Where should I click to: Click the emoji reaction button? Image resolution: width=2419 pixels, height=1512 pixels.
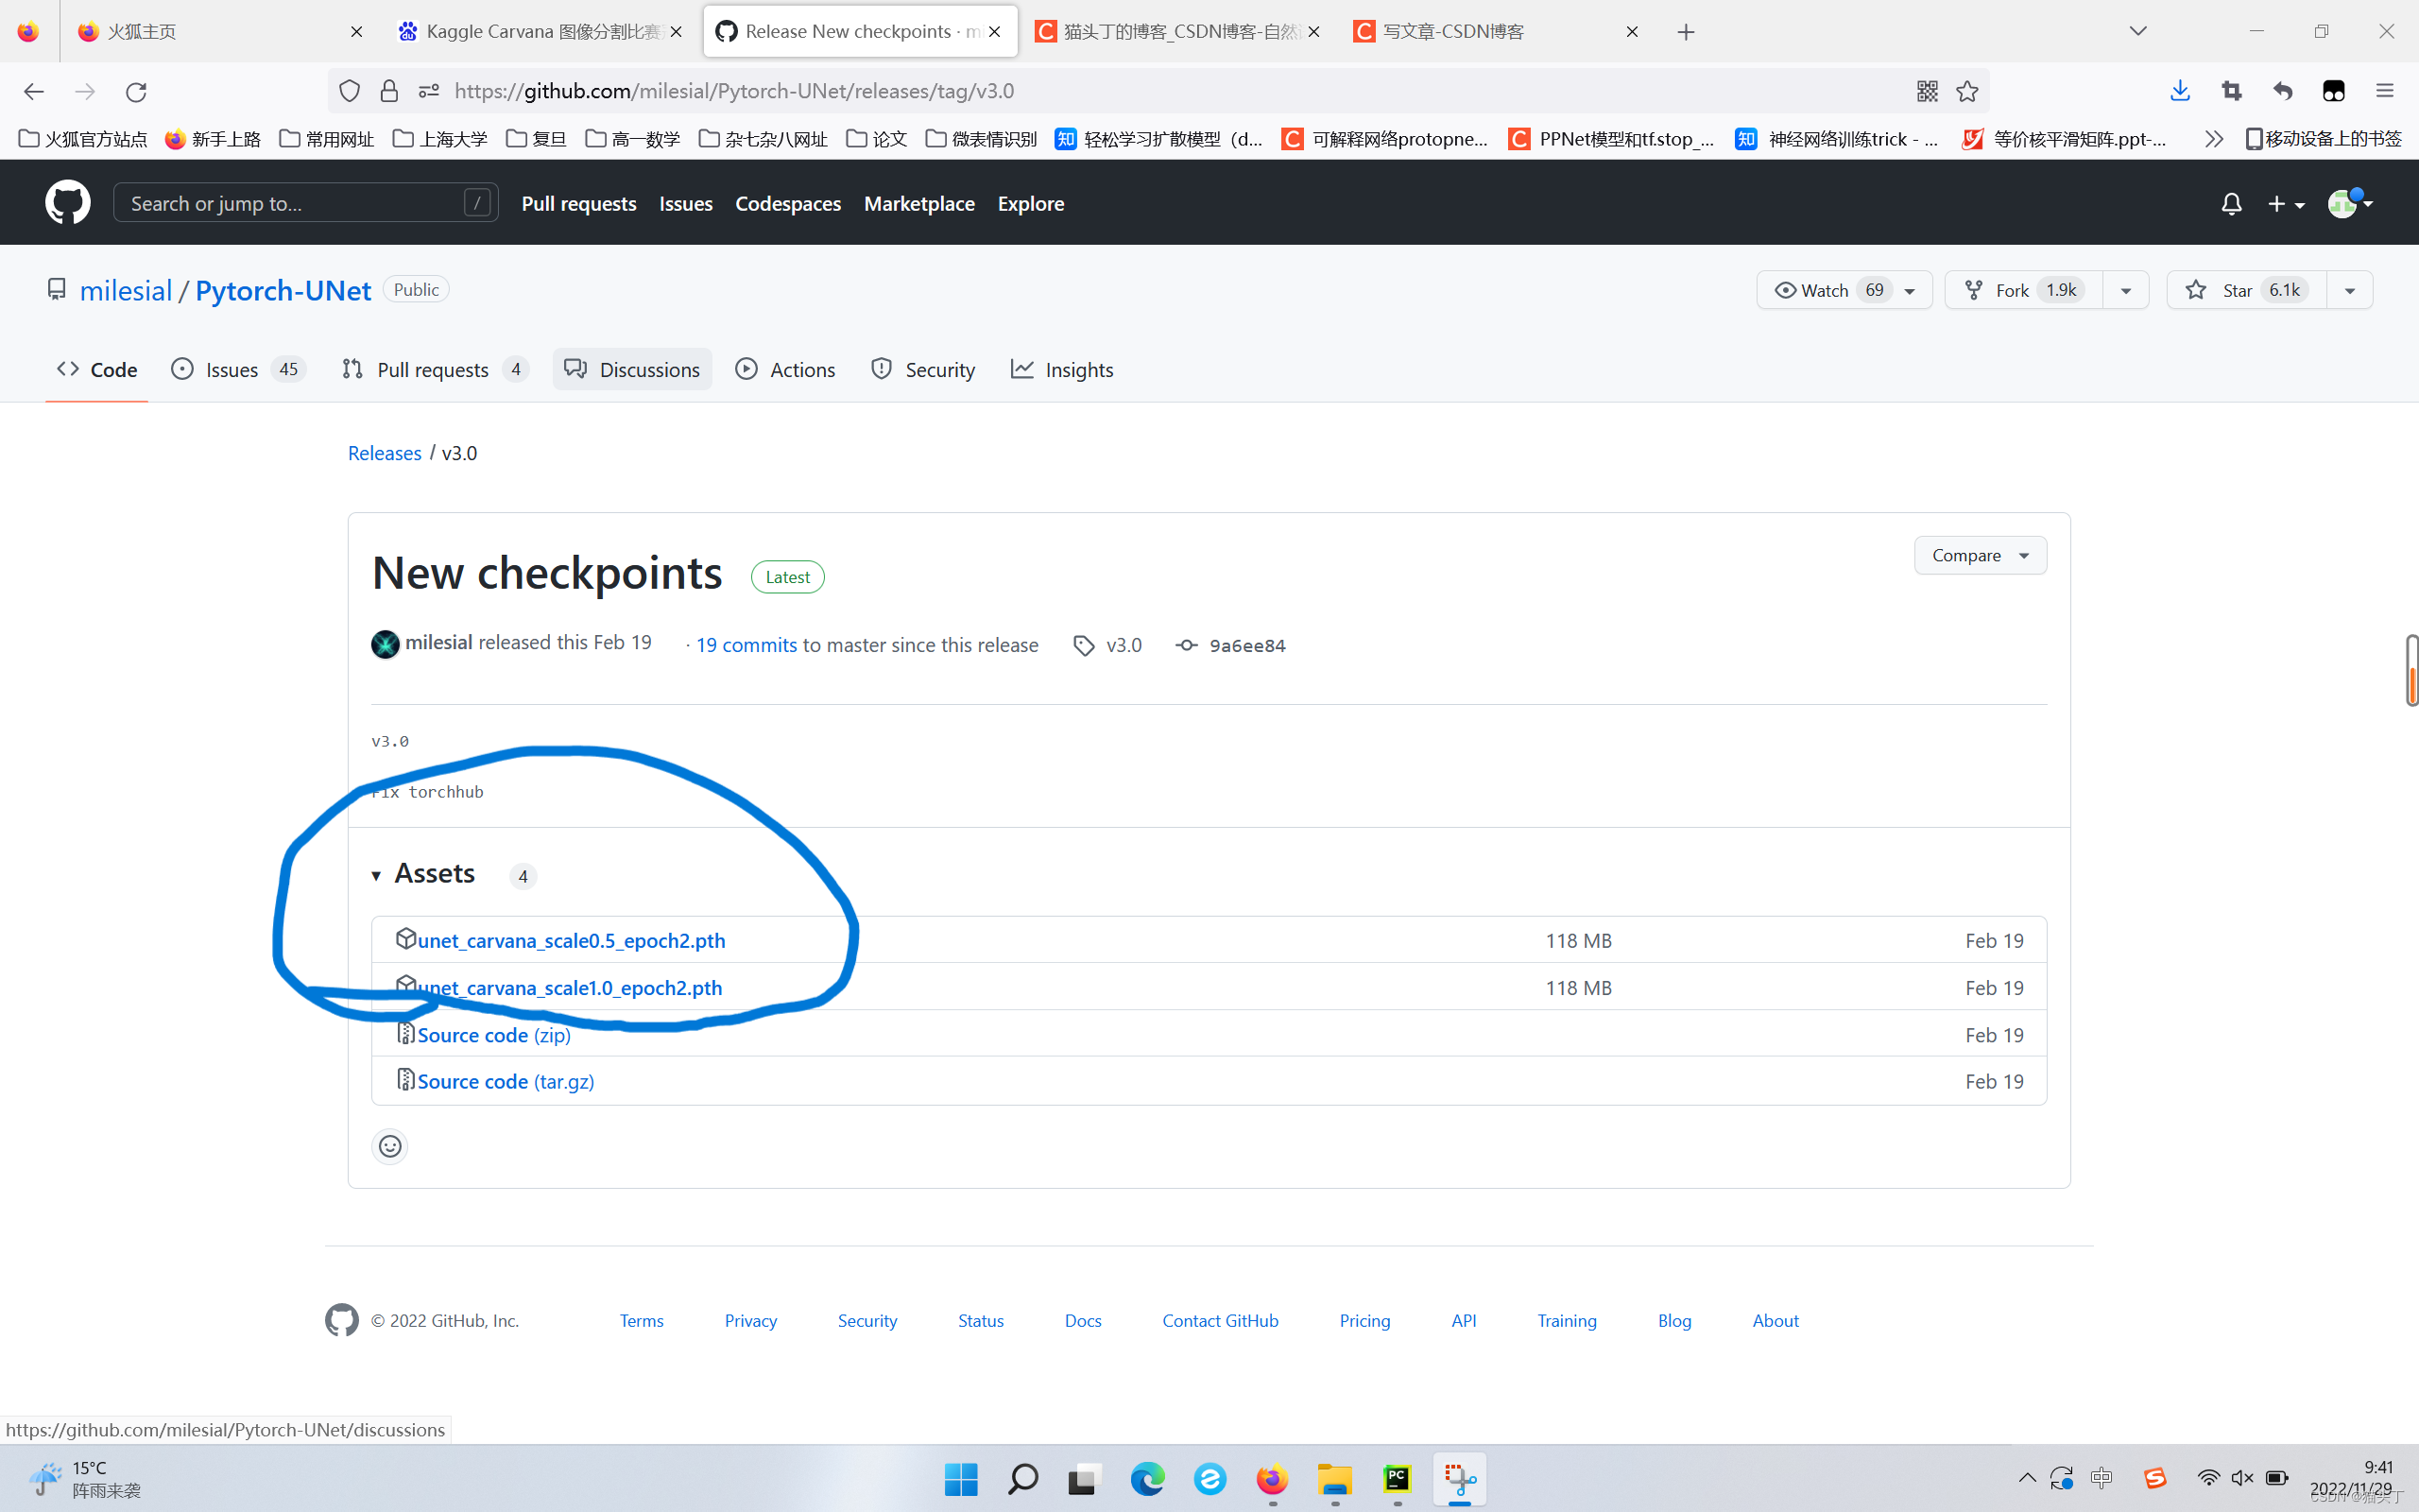point(390,1146)
